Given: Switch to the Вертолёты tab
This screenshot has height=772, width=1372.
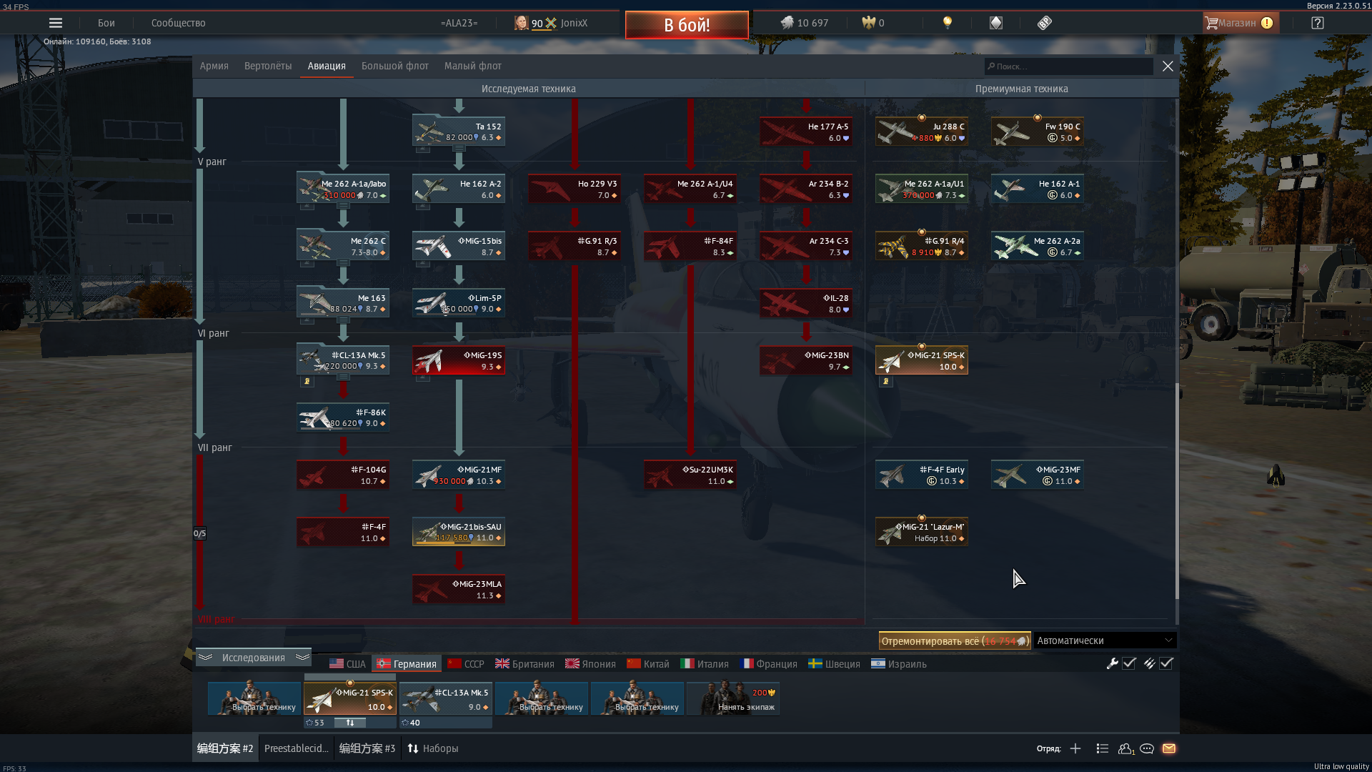Looking at the screenshot, I should point(268,66).
